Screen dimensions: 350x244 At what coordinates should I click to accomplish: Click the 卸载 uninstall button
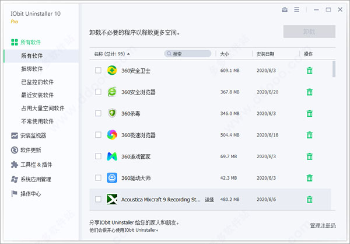(x=309, y=32)
